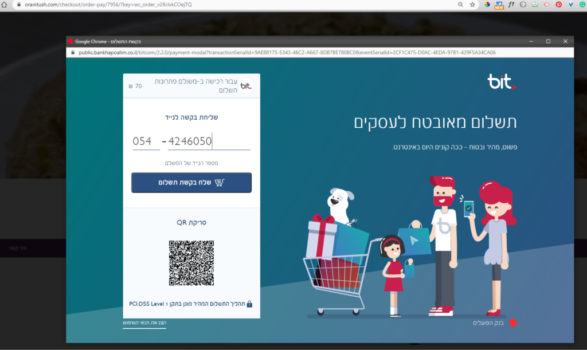This screenshot has width=587, height=350.
Task: Click the QR code image
Action: coord(191,263)
